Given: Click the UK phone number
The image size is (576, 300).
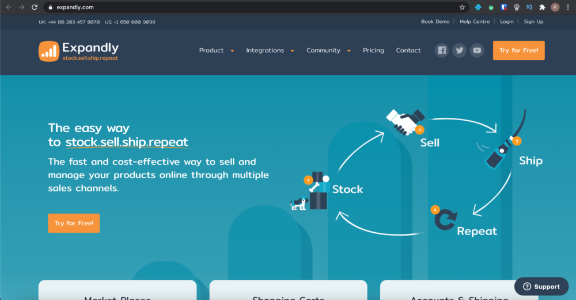Looking at the screenshot, I should point(69,22).
